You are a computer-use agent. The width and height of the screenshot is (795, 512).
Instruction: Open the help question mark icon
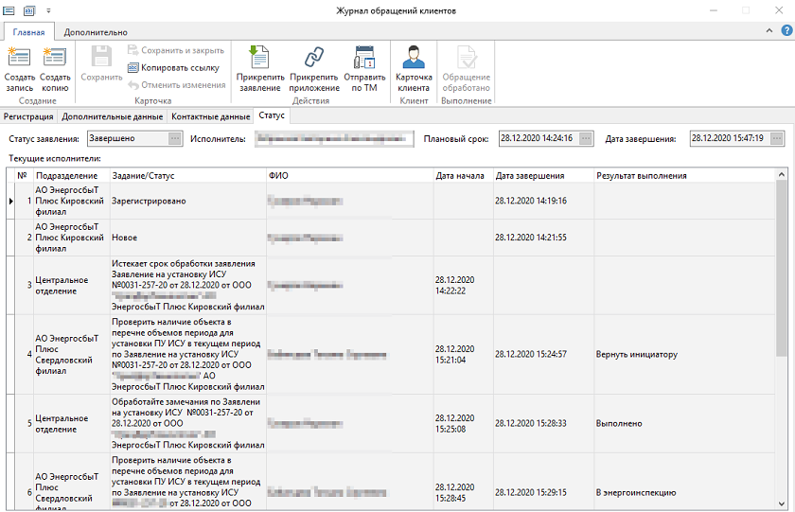786,31
